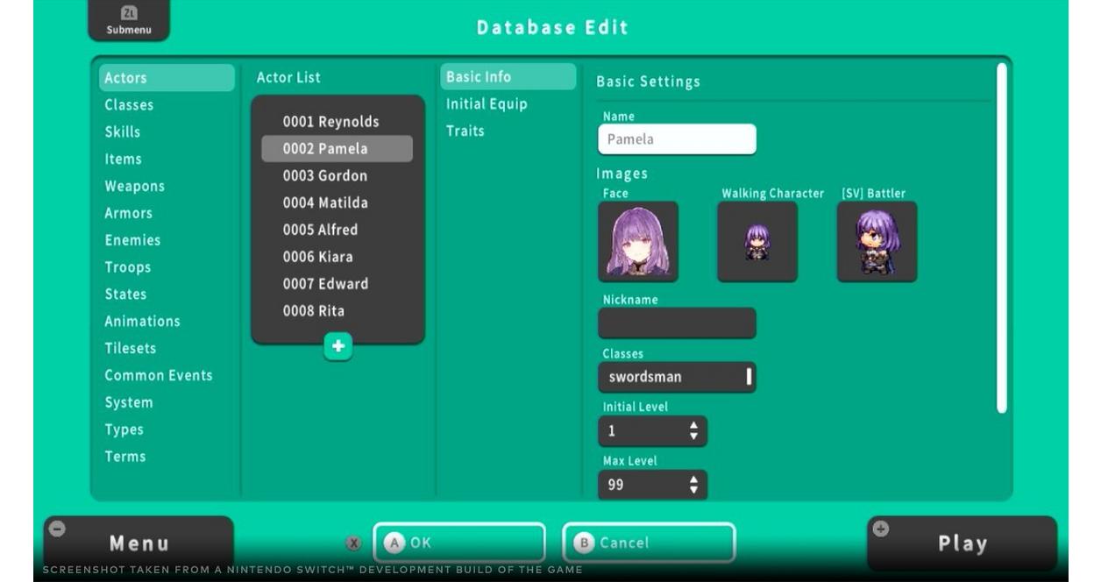Open the Common Events category

pyautogui.click(x=159, y=375)
